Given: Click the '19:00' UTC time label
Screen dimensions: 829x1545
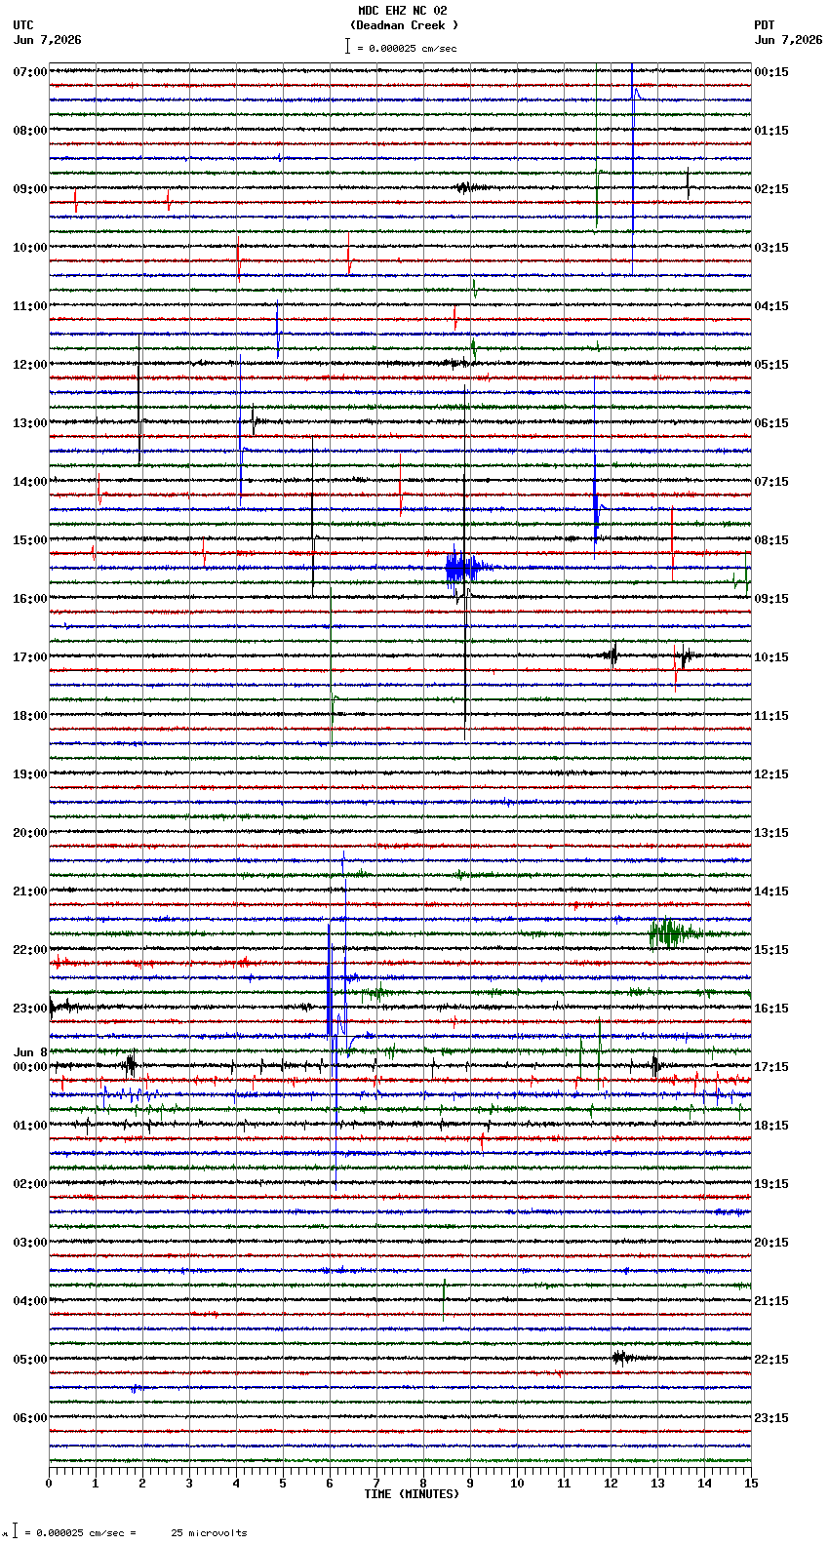Looking at the screenshot, I should (30, 774).
